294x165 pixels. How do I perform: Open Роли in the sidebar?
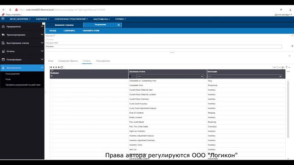(x=8, y=79)
